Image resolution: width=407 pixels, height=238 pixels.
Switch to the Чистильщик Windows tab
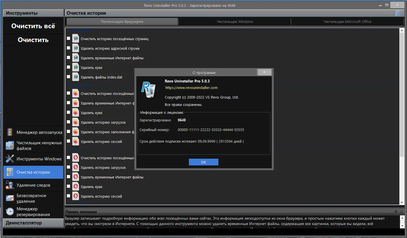tap(235, 21)
